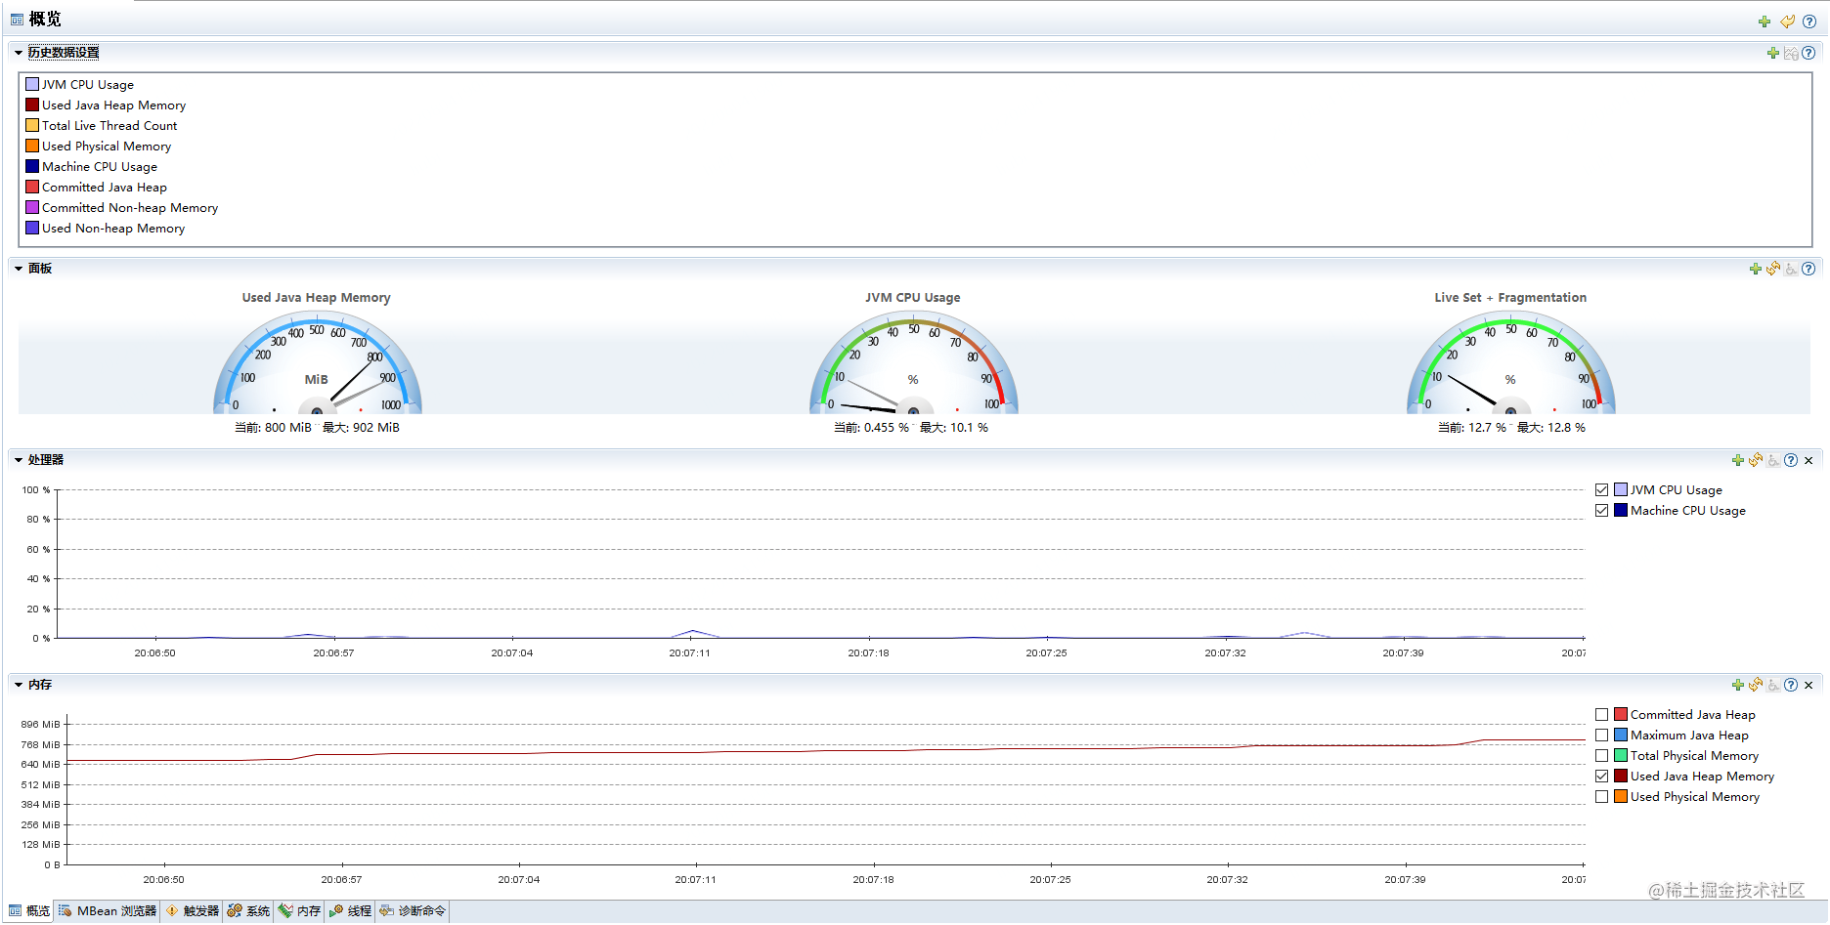Image resolution: width=1830 pixels, height=925 pixels.
Task: Collapse the 历史数据设置 section
Action: (18, 53)
